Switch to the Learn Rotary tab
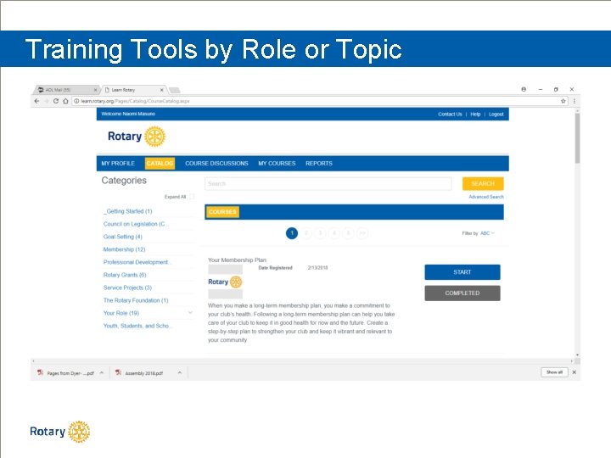The image size is (611, 458). click(132, 90)
